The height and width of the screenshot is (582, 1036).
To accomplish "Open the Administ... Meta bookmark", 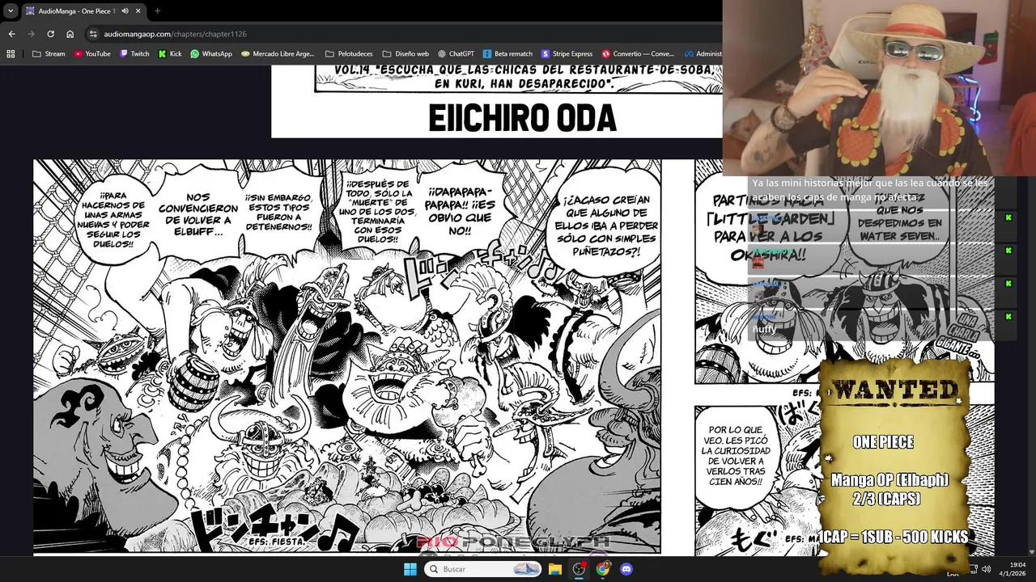I will pos(702,54).
